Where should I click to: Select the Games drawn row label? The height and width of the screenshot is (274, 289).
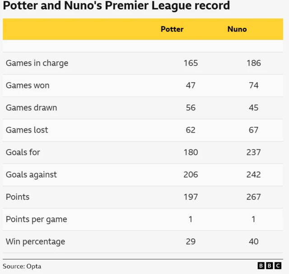click(31, 108)
